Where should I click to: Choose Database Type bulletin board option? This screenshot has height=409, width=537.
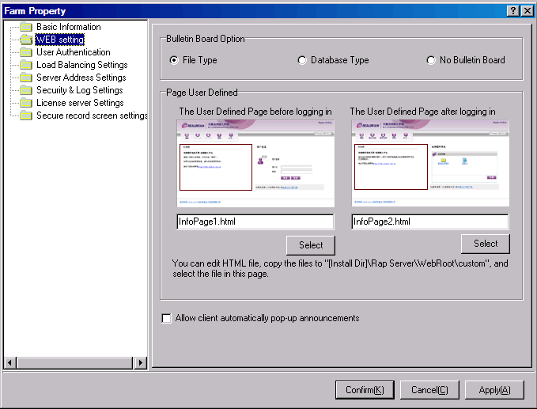[x=302, y=60]
